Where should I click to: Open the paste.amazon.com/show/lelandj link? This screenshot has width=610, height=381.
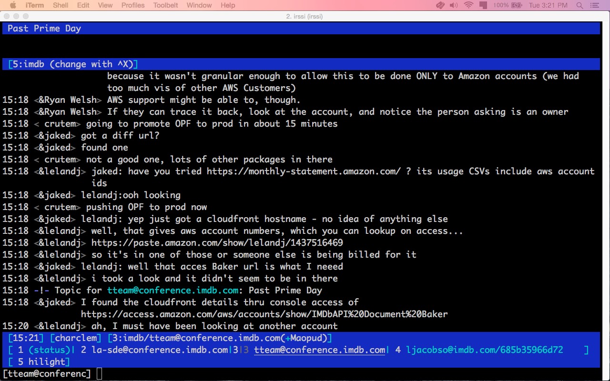217,243
